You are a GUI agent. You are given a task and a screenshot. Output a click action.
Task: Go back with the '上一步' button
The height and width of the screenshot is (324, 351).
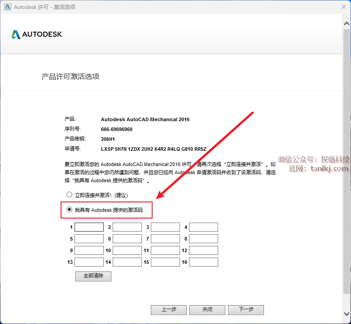(169, 310)
